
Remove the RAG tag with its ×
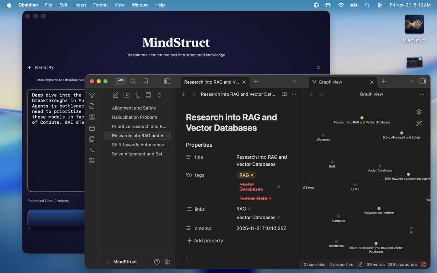[x=251, y=175]
